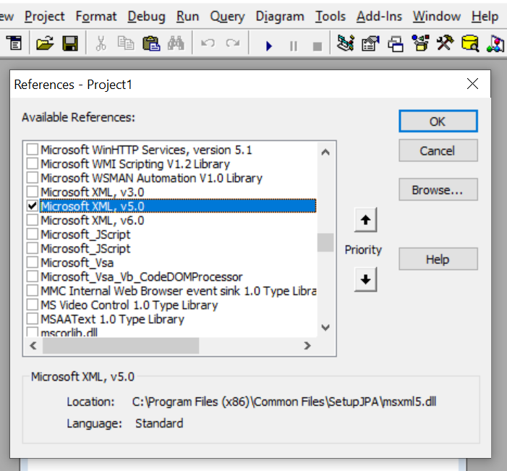
Task: Open the Diagram menu
Action: pos(280,16)
